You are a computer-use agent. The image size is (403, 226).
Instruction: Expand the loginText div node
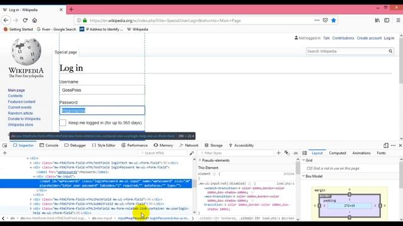[31, 163]
